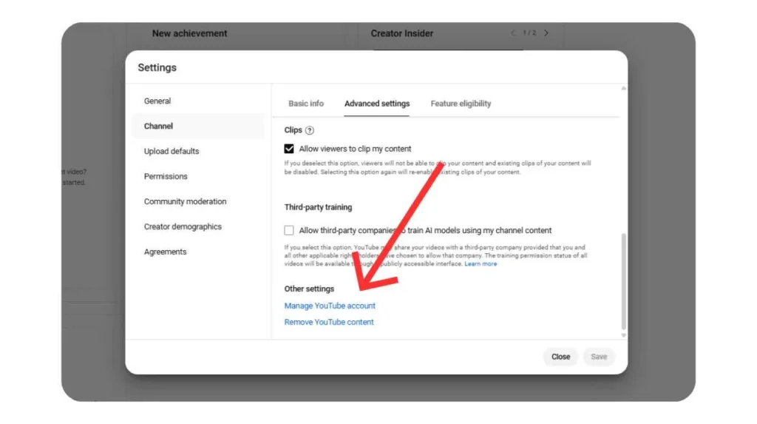Screen dimensions: 757x424
Task: Close the Settings dialog
Action: click(x=560, y=357)
